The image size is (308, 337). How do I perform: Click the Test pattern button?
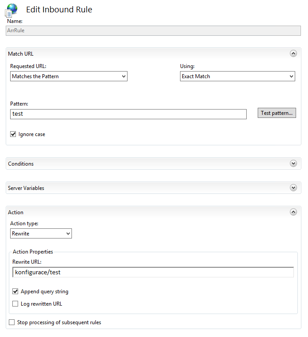tap(277, 113)
